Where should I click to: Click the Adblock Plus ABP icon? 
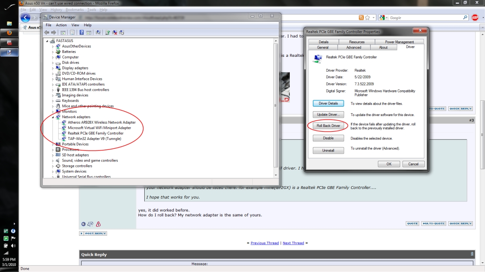475,18
